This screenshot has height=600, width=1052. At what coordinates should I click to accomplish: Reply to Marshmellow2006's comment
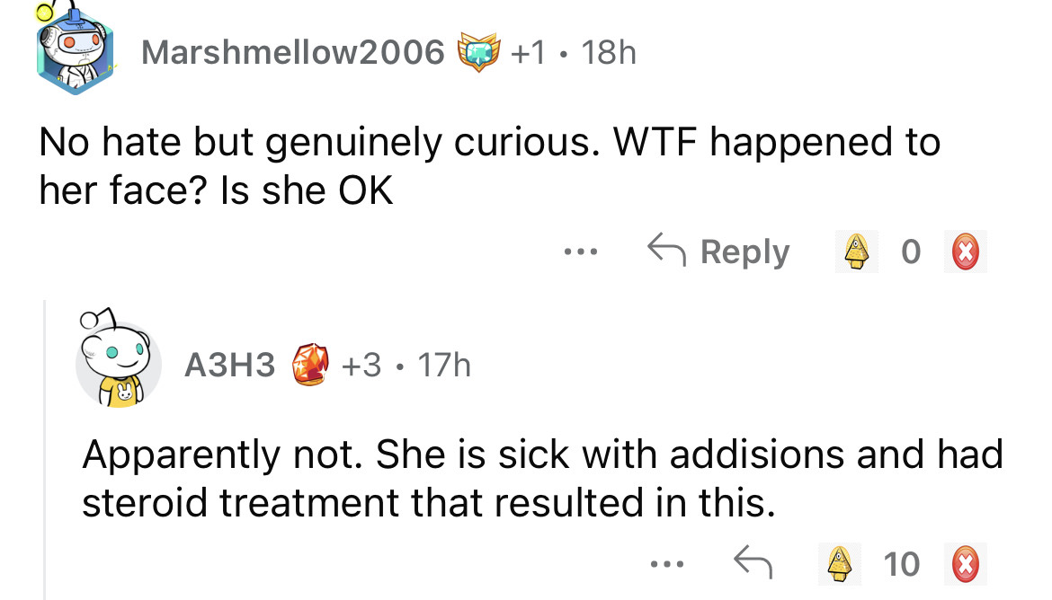point(718,251)
